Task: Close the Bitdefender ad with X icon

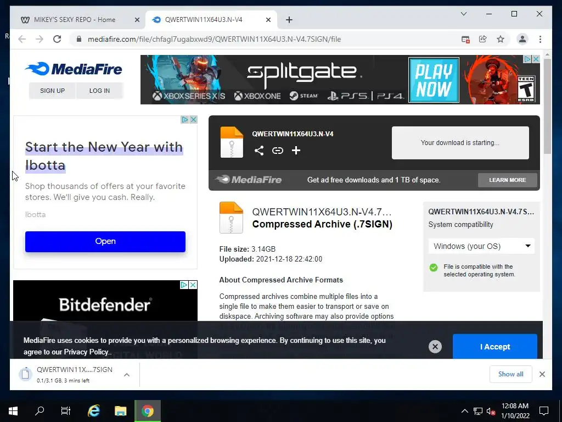Action: pos(193,285)
